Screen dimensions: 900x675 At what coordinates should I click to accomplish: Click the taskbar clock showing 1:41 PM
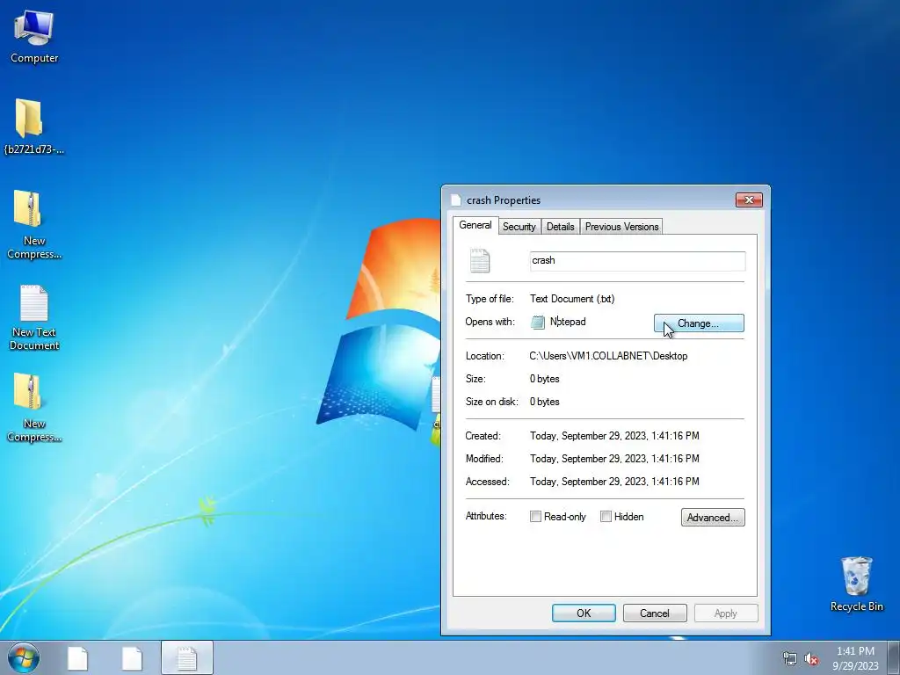pyautogui.click(x=855, y=658)
